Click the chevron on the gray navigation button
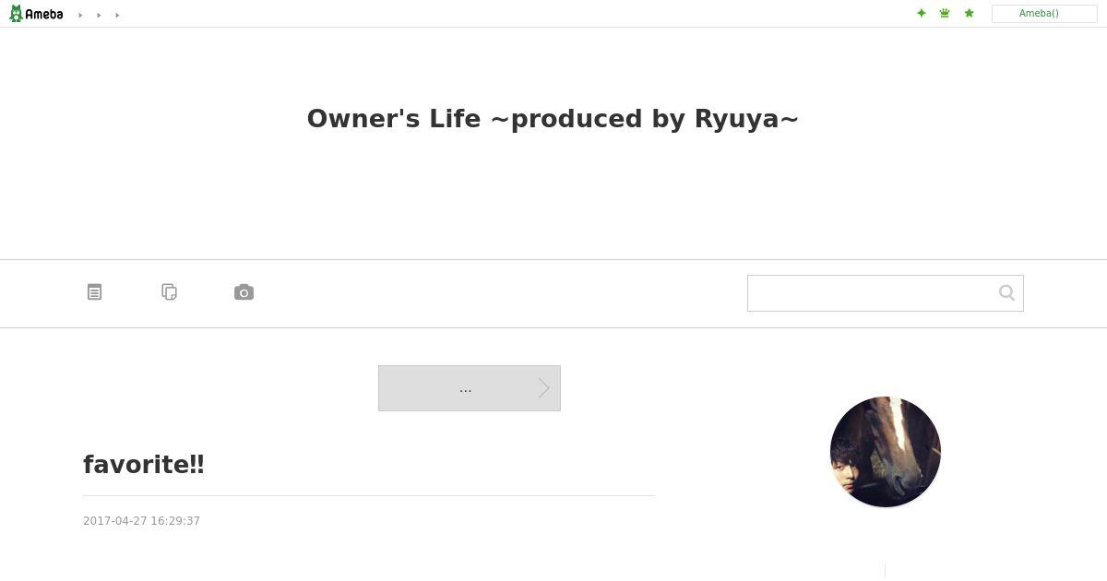The width and height of the screenshot is (1107, 581). tap(544, 388)
